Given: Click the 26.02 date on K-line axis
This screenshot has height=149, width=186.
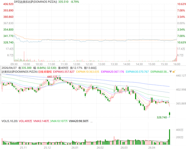Looking at the screenshot, I should (100, 148).
